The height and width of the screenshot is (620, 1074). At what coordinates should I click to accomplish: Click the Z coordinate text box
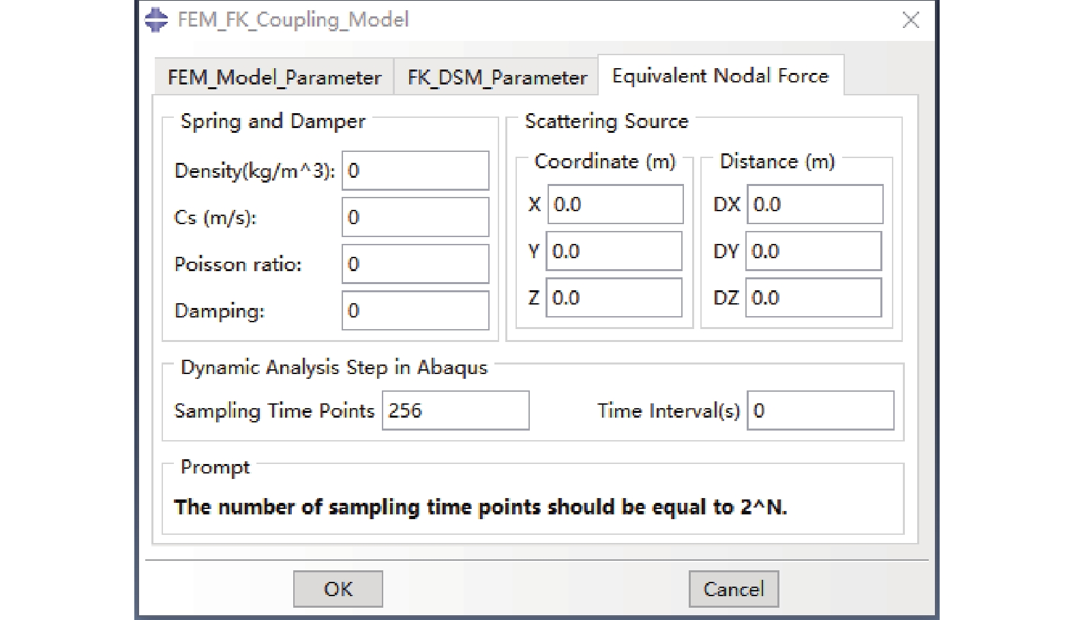[614, 298]
